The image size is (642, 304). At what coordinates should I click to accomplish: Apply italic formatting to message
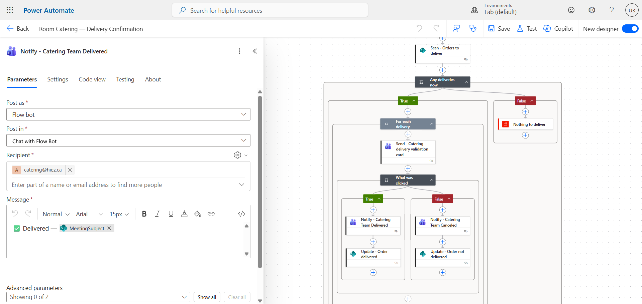157,214
